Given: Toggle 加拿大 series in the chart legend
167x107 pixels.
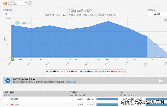Looking at the screenshot, I should coord(75,71).
